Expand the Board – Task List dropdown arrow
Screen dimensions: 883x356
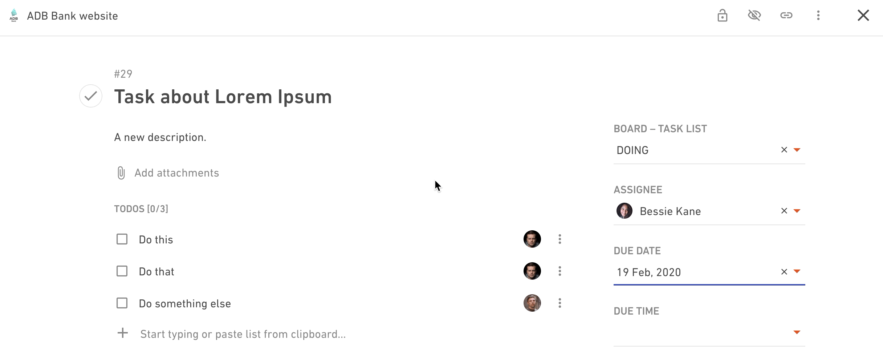tap(797, 150)
